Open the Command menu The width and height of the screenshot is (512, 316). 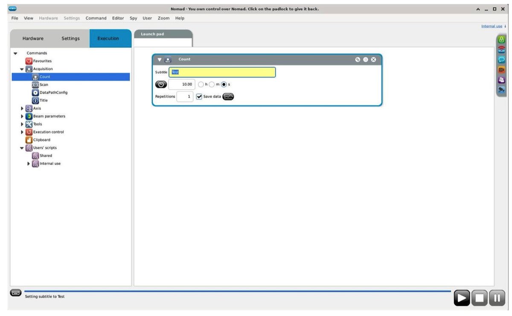(96, 18)
